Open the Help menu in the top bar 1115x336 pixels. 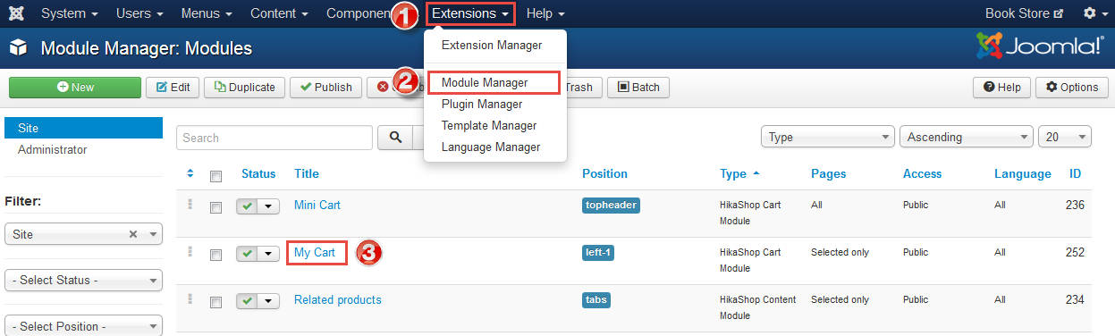pyautogui.click(x=545, y=13)
